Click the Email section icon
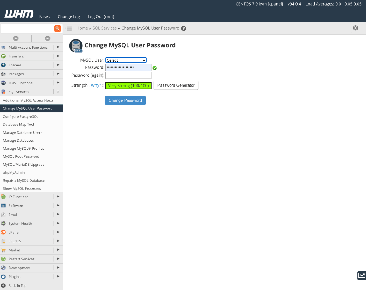The height and width of the screenshot is (290, 366). [3, 214]
